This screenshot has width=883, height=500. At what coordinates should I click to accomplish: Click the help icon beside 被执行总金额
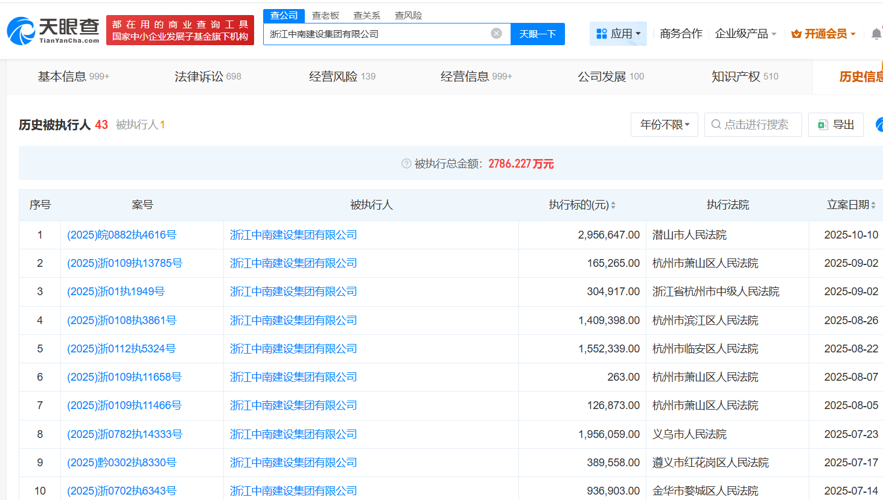pyautogui.click(x=406, y=164)
